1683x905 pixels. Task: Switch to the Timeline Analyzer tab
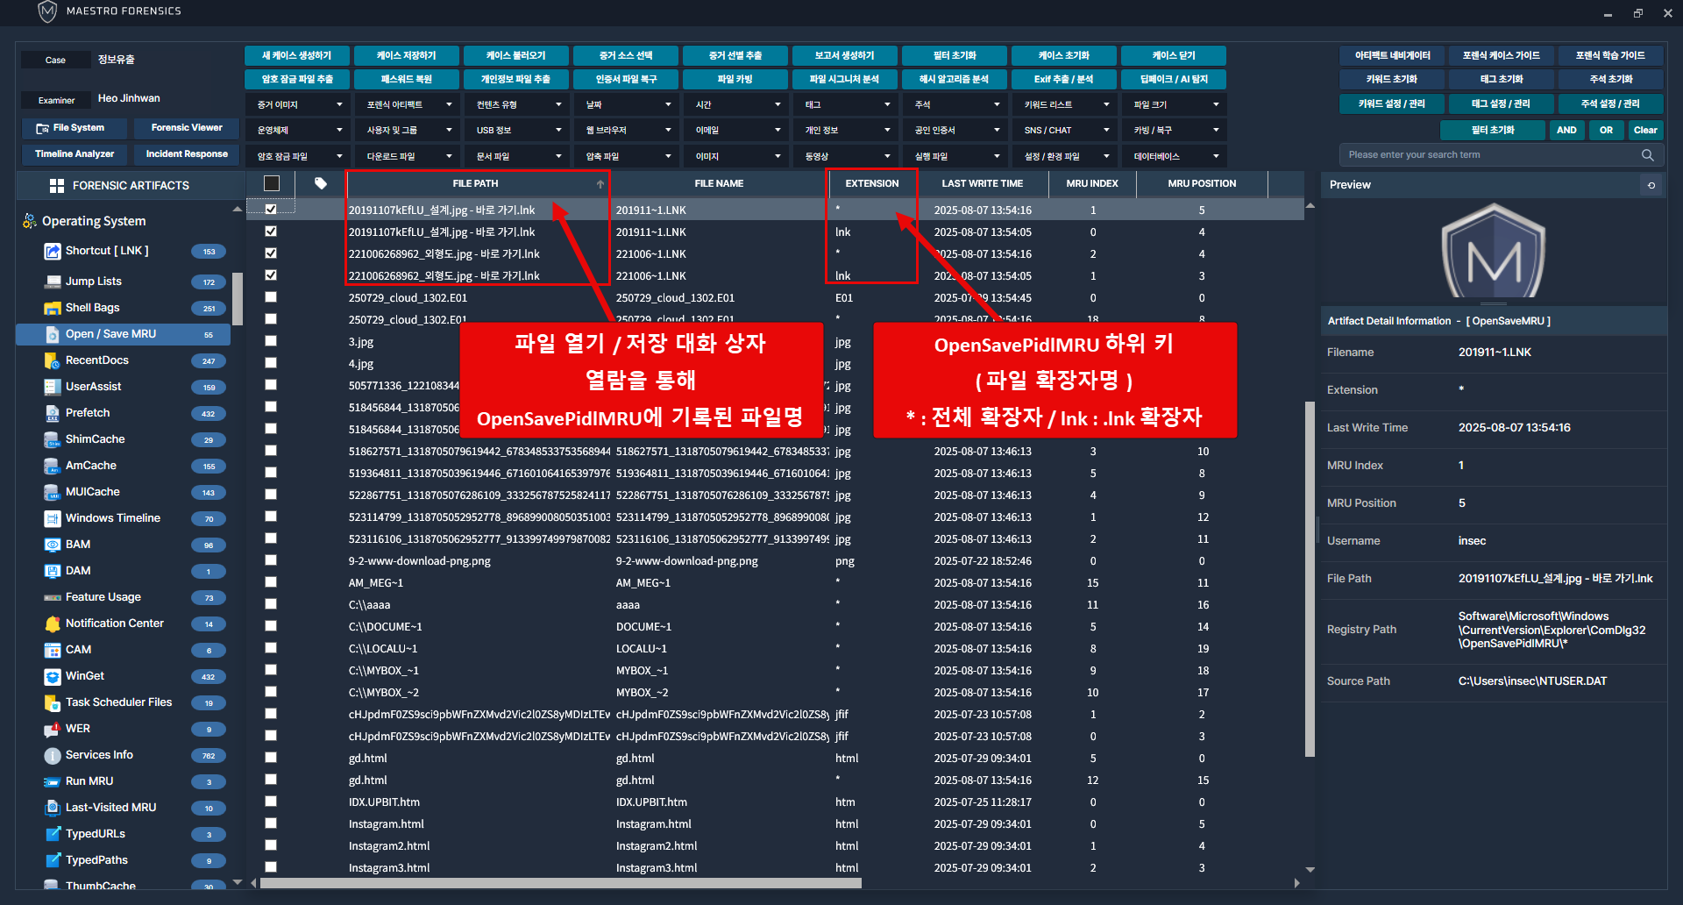coord(75,154)
